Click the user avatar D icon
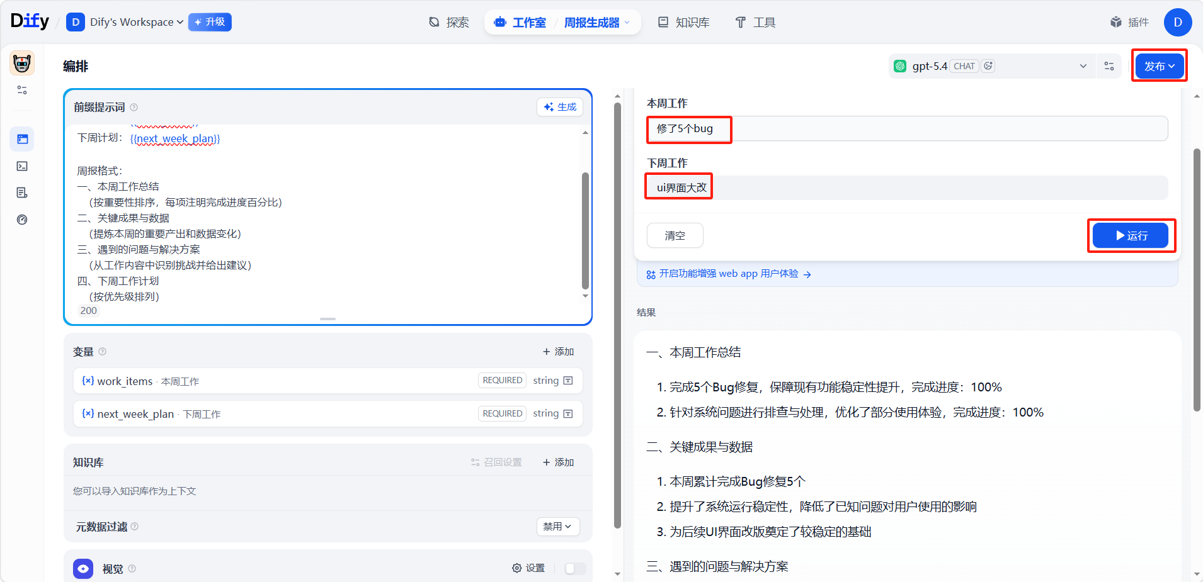Screen dimensions: 1203x582 click(1177, 23)
